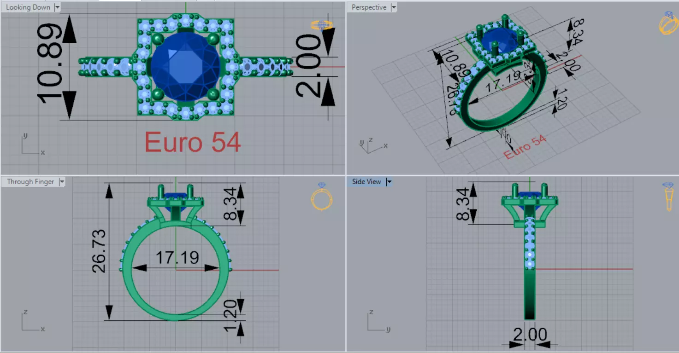Screen dimensions: 679x353
Task: Select the ring band in Side View
Action: pos(530,295)
